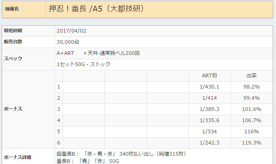Select the ART value 1/242.3
The image size is (276, 164).
[209, 143]
